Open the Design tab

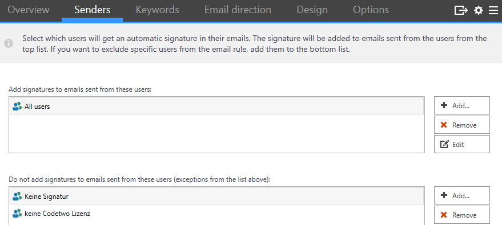tap(312, 10)
